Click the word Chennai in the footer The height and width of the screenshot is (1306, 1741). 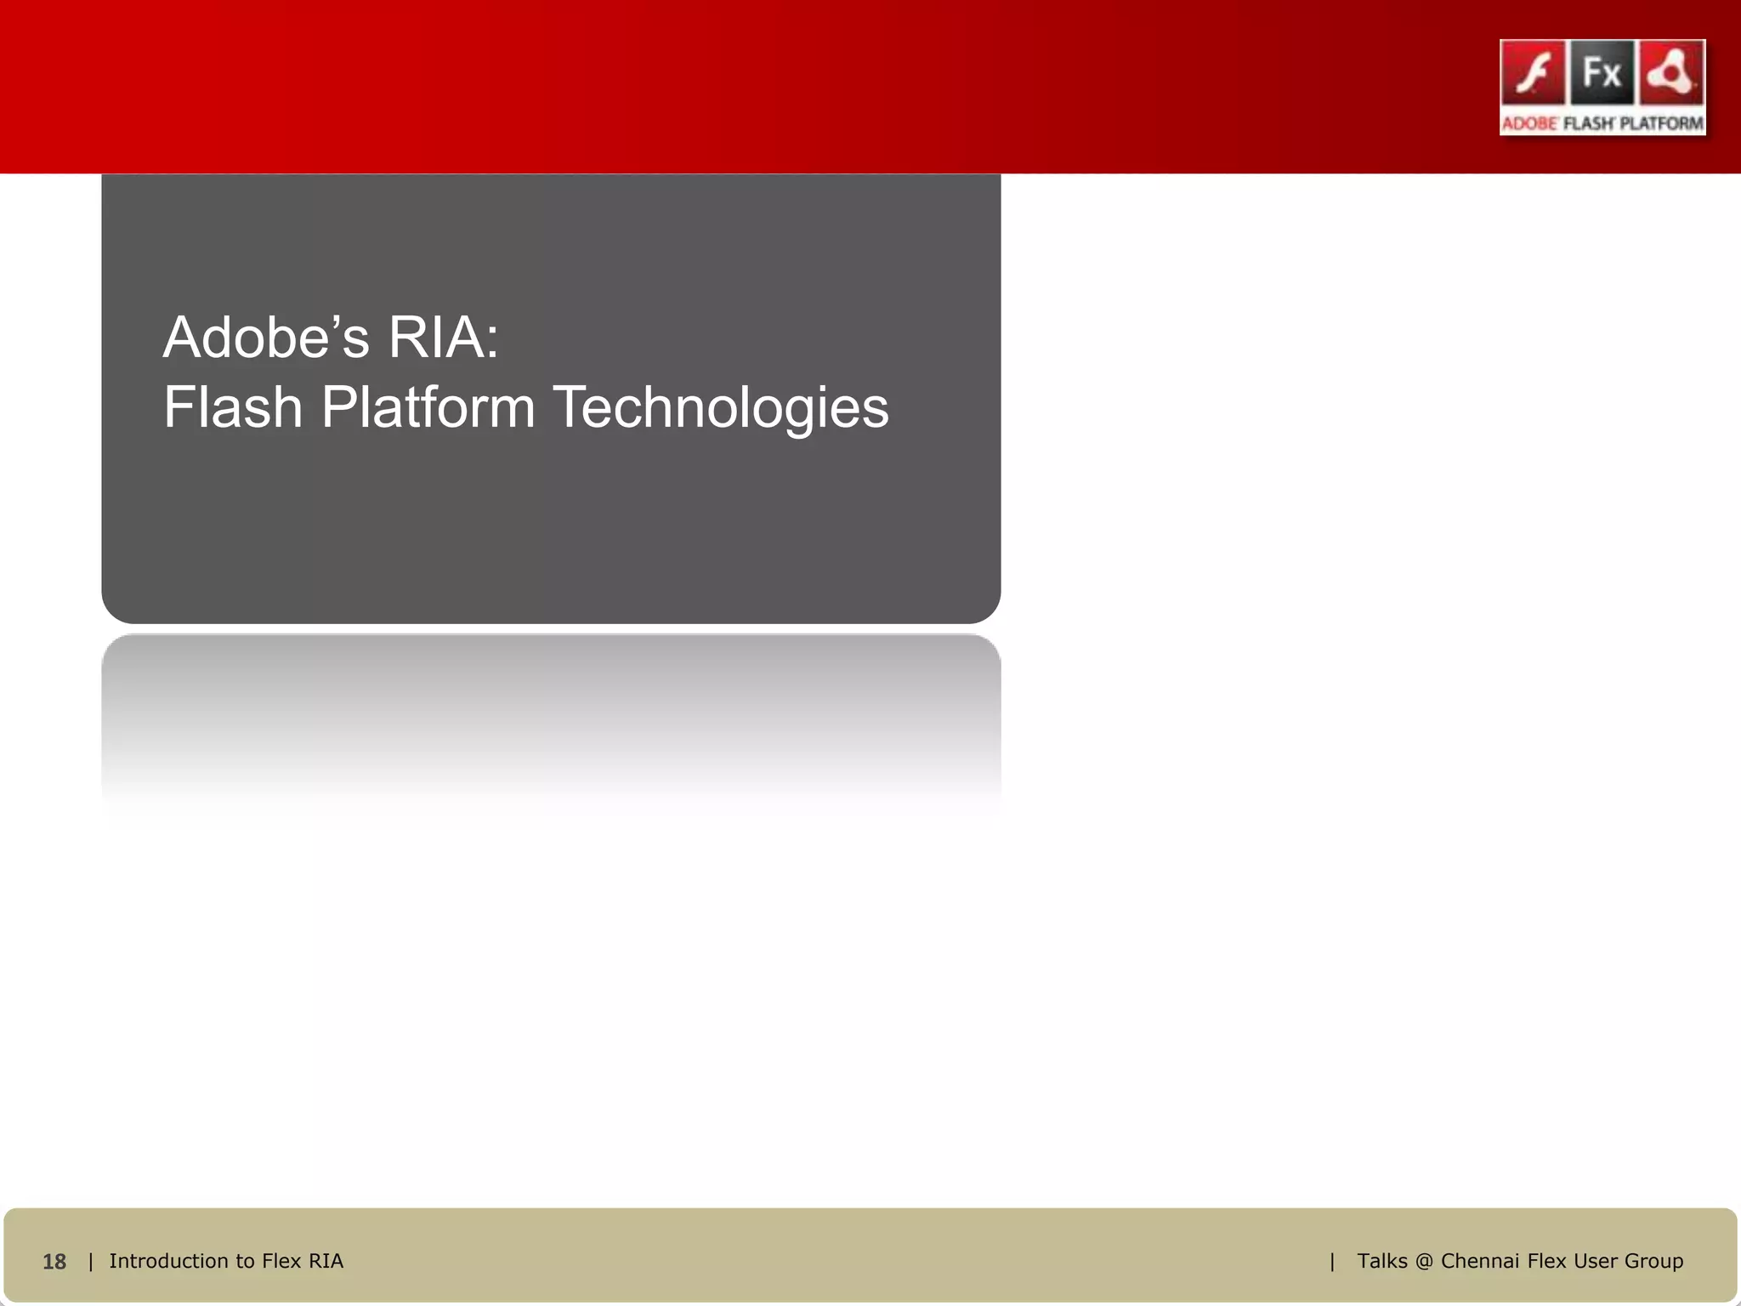tap(1479, 1261)
